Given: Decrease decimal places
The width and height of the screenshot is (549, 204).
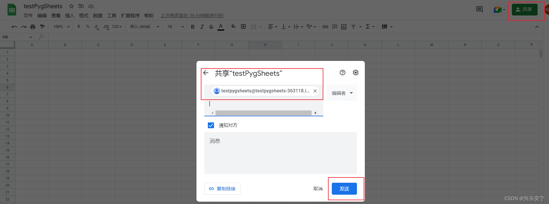Looking at the screenshot, I should click(96, 27).
